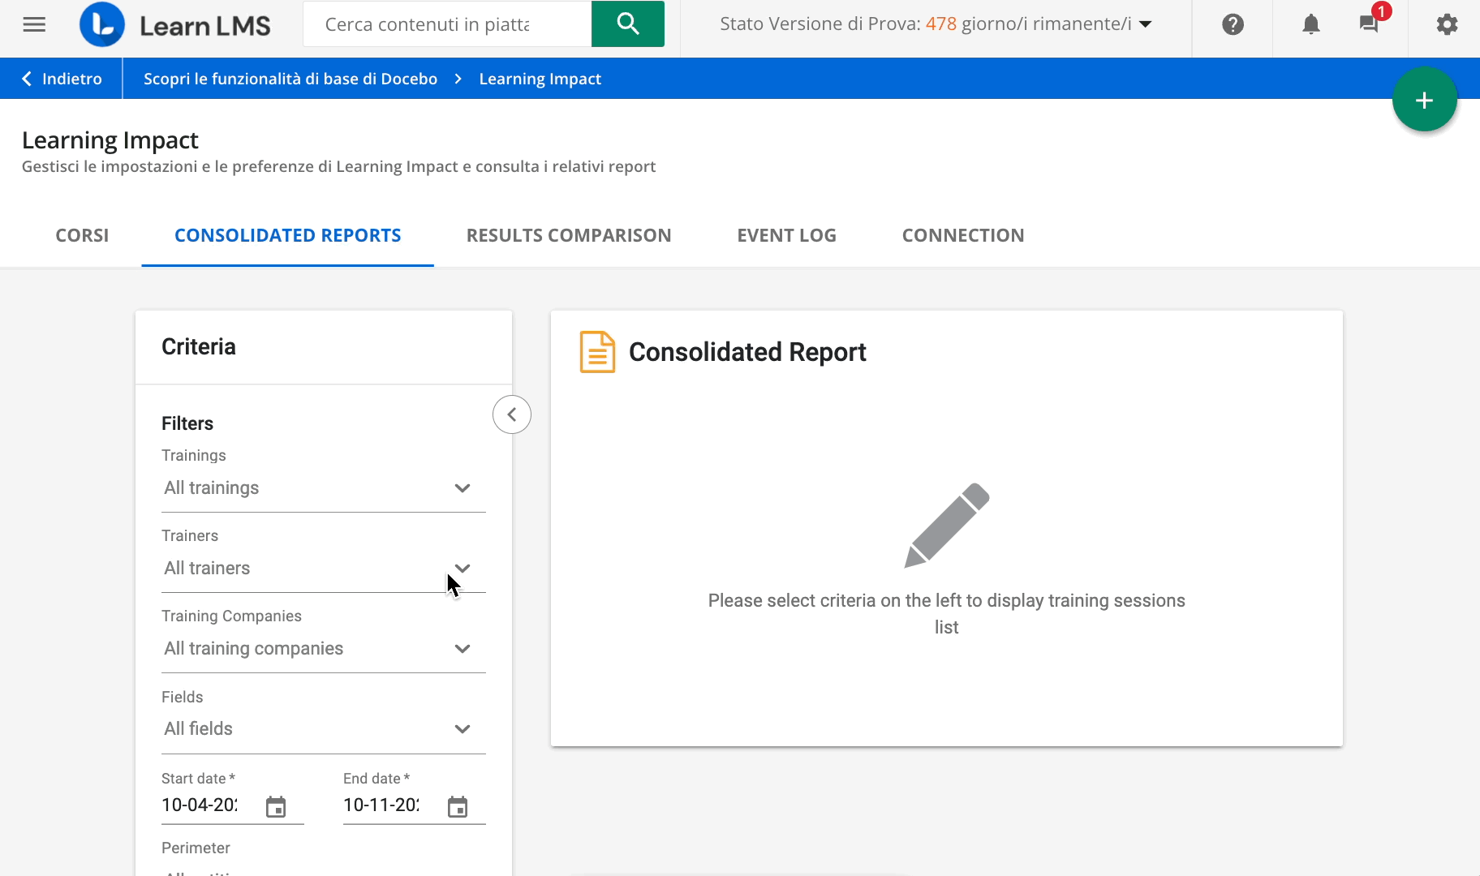This screenshot has width=1480, height=876.
Task: Click the Consolidated Report document icon
Action: pos(597,352)
